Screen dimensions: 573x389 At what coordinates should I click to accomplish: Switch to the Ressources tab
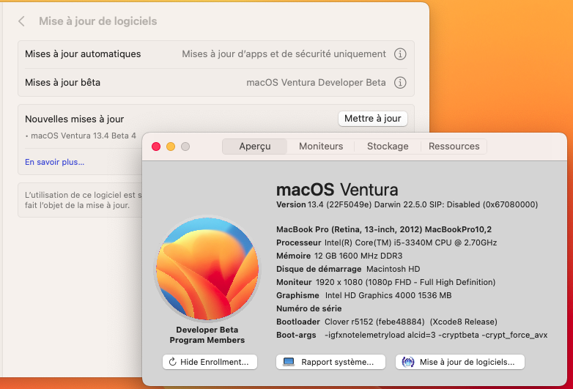click(454, 147)
